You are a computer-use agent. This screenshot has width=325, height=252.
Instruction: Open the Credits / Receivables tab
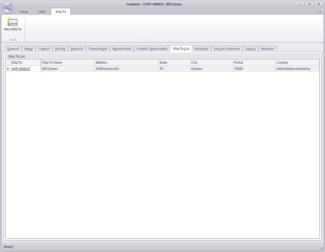click(x=152, y=49)
